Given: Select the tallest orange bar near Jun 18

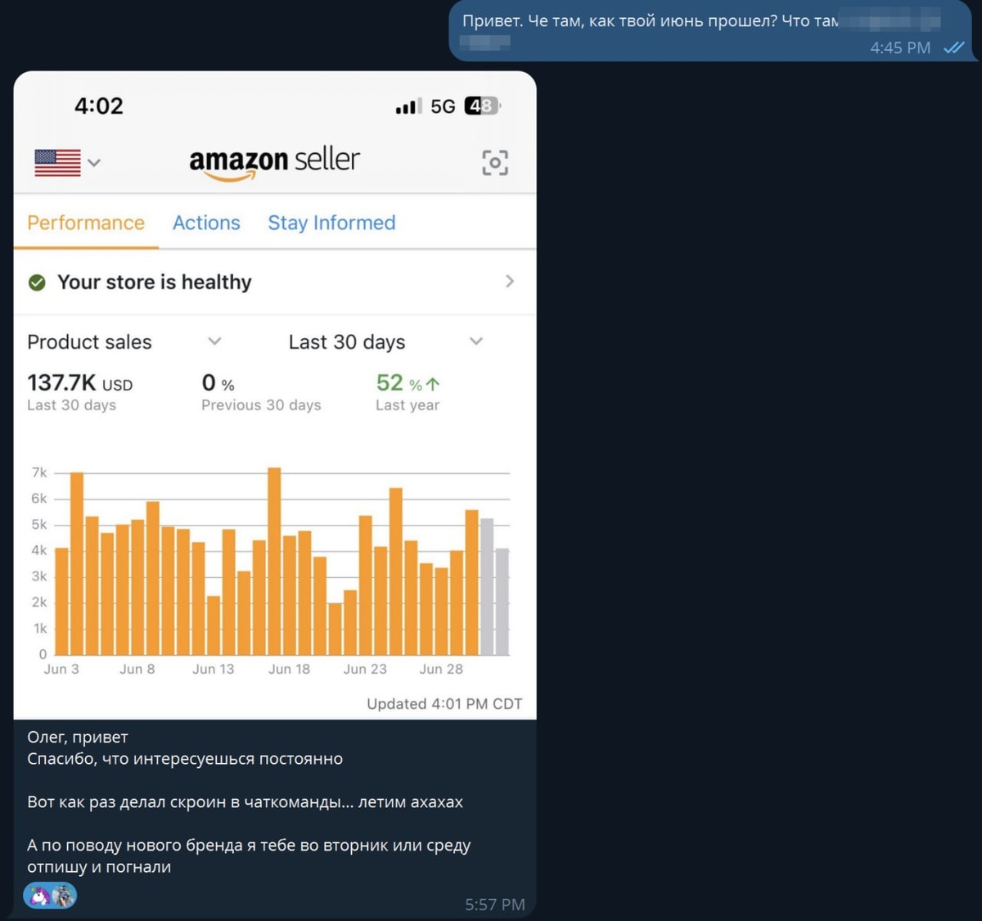Looking at the screenshot, I should click(x=274, y=562).
